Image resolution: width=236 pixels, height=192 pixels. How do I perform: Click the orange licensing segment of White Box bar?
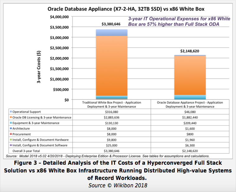(x=112, y=66)
